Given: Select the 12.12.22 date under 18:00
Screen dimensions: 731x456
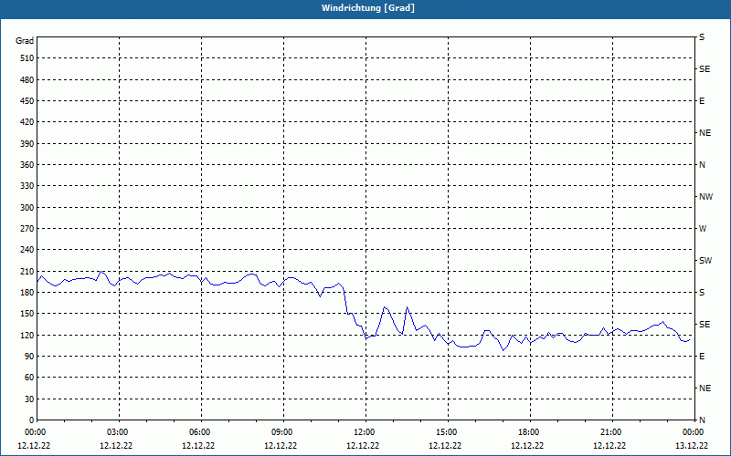Looking at the screenshot, I should pos(527,446).
